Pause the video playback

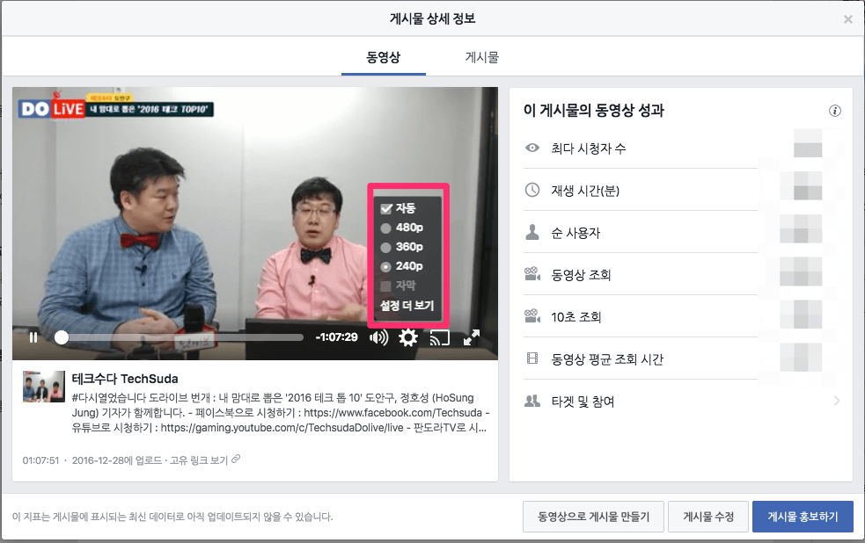[x=33, y=337]
